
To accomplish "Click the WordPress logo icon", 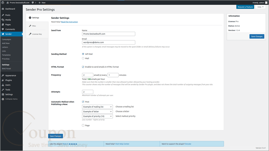I will [3, 2].
